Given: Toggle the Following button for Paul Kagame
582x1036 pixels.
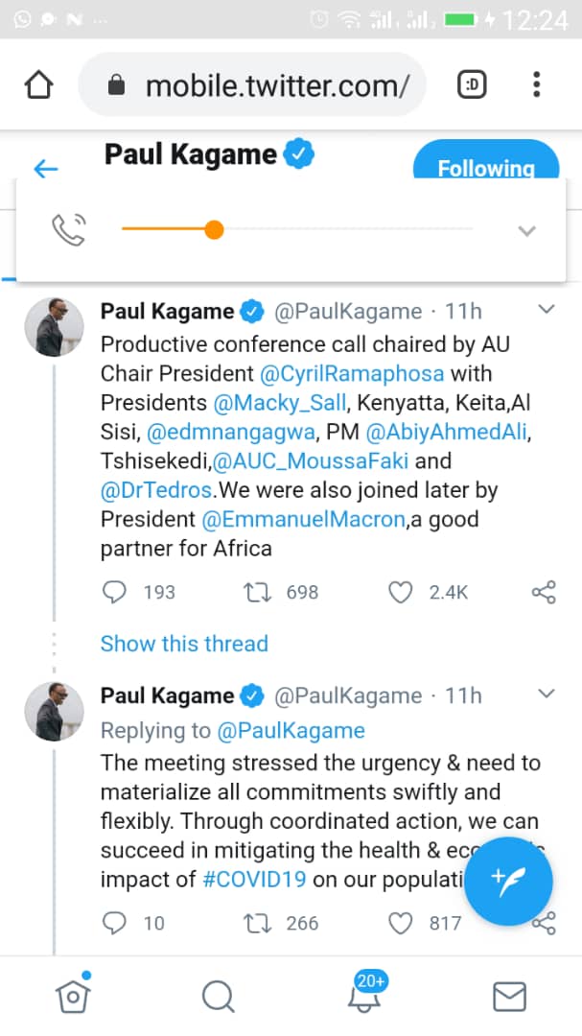Looking at the screenshot, I should 485,167.
